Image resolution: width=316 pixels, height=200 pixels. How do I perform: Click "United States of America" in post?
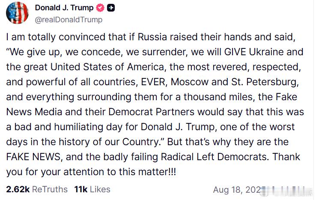pyautogui.click(x=107, y=67)
